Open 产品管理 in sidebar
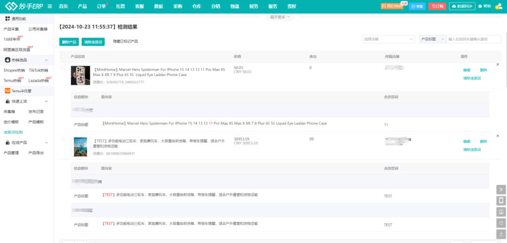Image resolution: width=507 pixels, height=243 pixels. pyautogui.click(x=11, y=153)
